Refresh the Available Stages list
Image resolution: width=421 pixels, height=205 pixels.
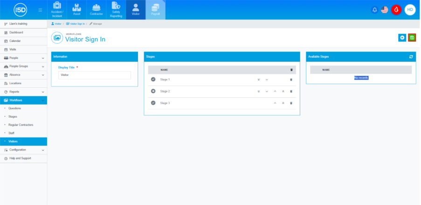click(411, 56)
